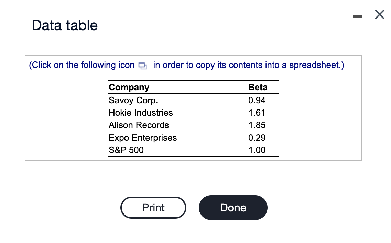
Task: Click the Hokie Industries row label
Action: [x=141, y=113]
